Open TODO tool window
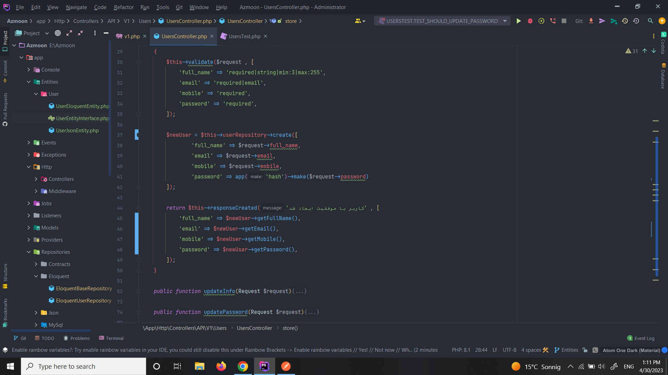Viewport: 668px width, 375px height. [45, 338]
